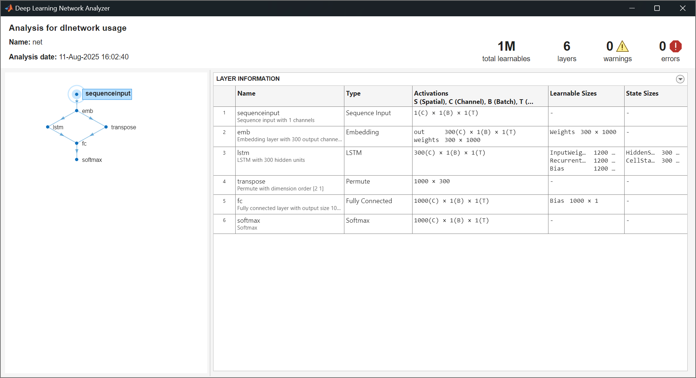Collapse the Layer Information panel
The width and height of the screenshot is (696, 378).
[x=680, y=79]
